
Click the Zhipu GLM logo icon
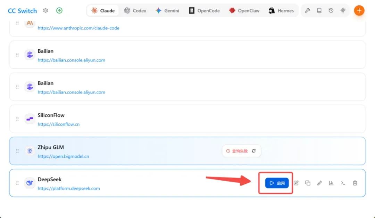click(30, 151)
